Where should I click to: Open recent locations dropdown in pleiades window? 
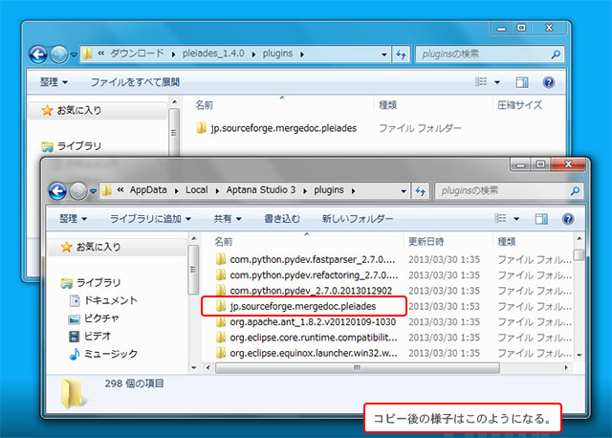click(x=74, y=55)
